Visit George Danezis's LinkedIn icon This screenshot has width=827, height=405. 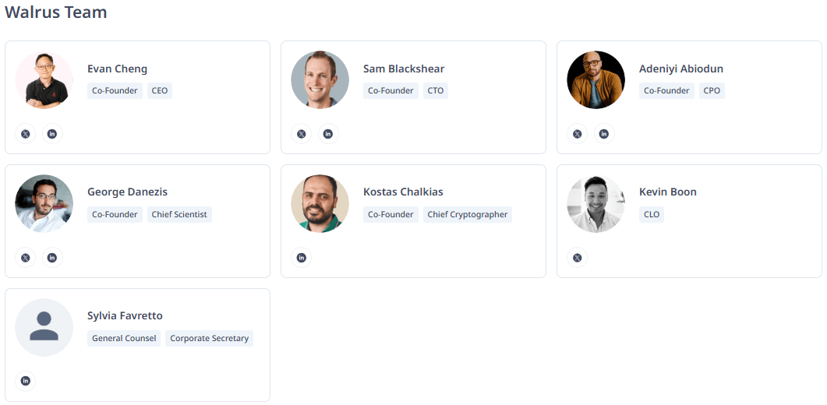point(52,258)
